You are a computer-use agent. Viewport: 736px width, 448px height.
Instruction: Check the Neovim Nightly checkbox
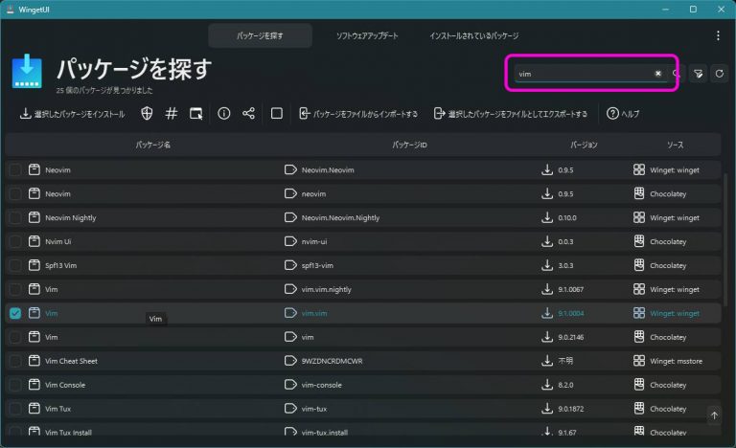pos(15,217)
